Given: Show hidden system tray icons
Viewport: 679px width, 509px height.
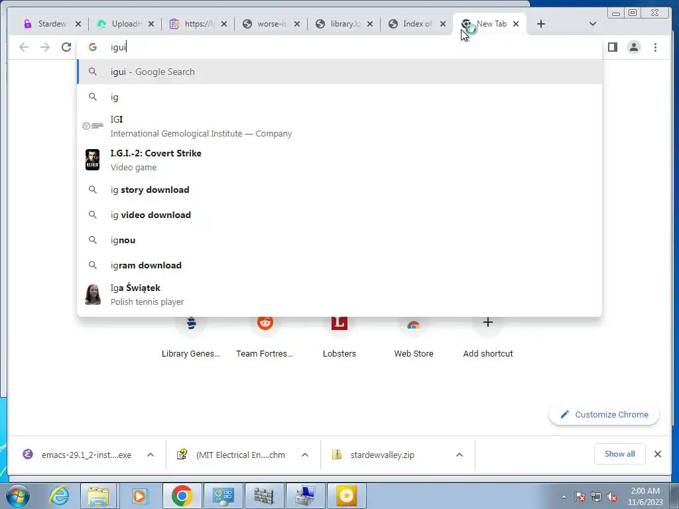Looking at the screenshot, I should point(564,496).
